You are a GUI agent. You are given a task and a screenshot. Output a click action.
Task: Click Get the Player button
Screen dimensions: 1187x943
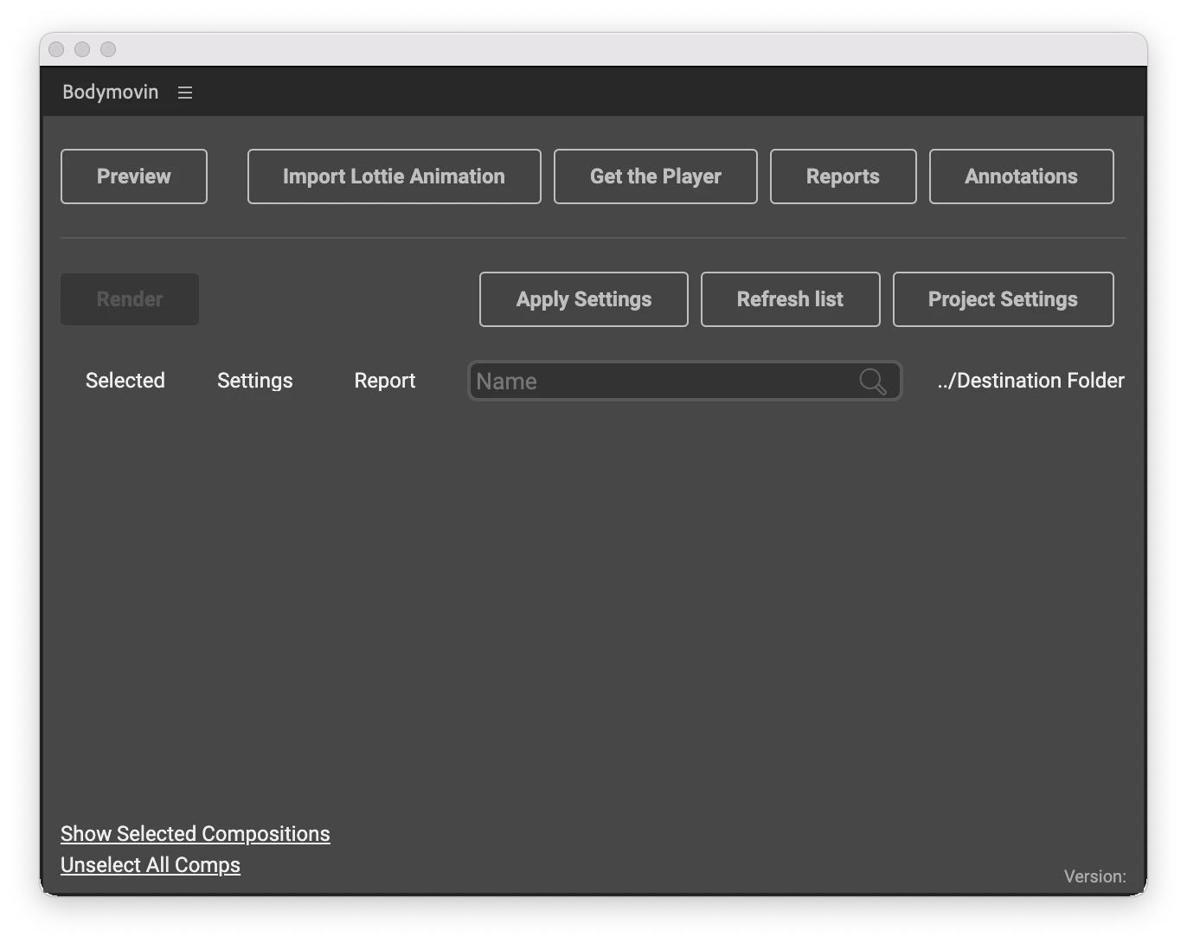[656, 176]
